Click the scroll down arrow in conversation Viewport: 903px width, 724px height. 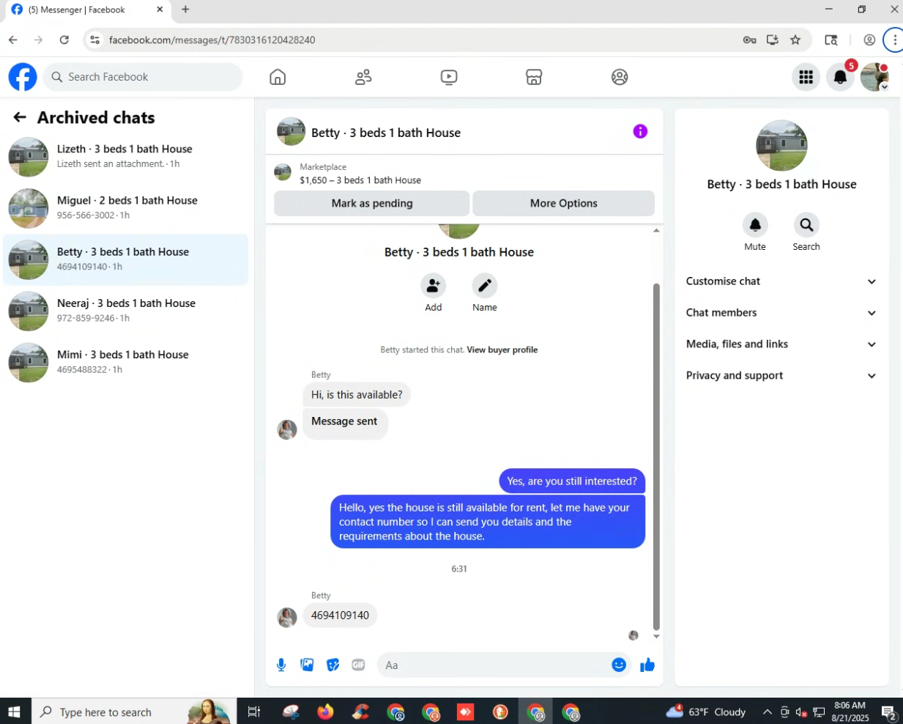[x=656, y=636]
